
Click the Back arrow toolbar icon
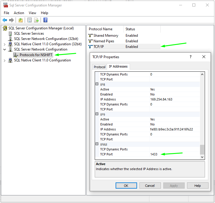tap(5, 20)
